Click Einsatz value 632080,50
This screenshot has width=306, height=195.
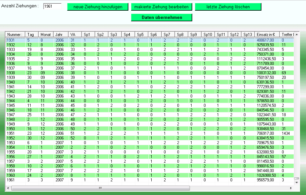[265, 152]
